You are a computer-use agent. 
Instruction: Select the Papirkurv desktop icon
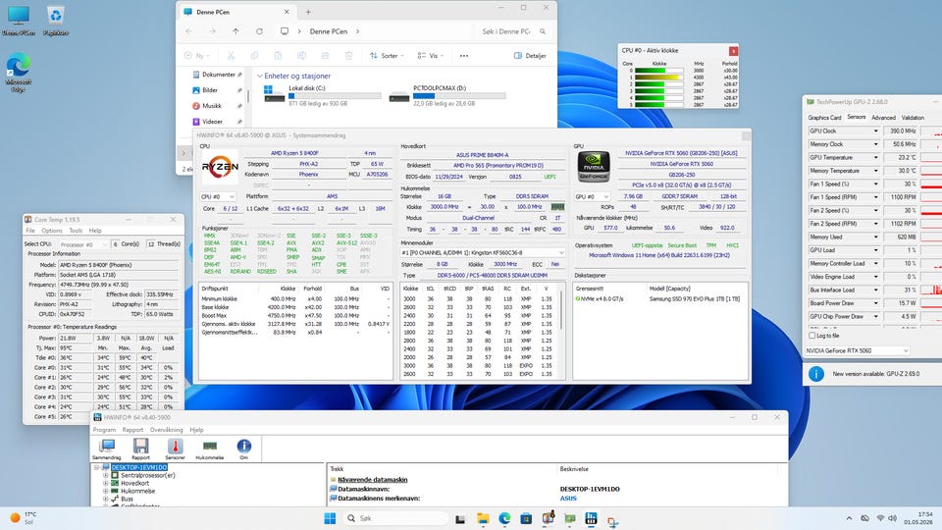pyautogui.click(x=55, y=21)
